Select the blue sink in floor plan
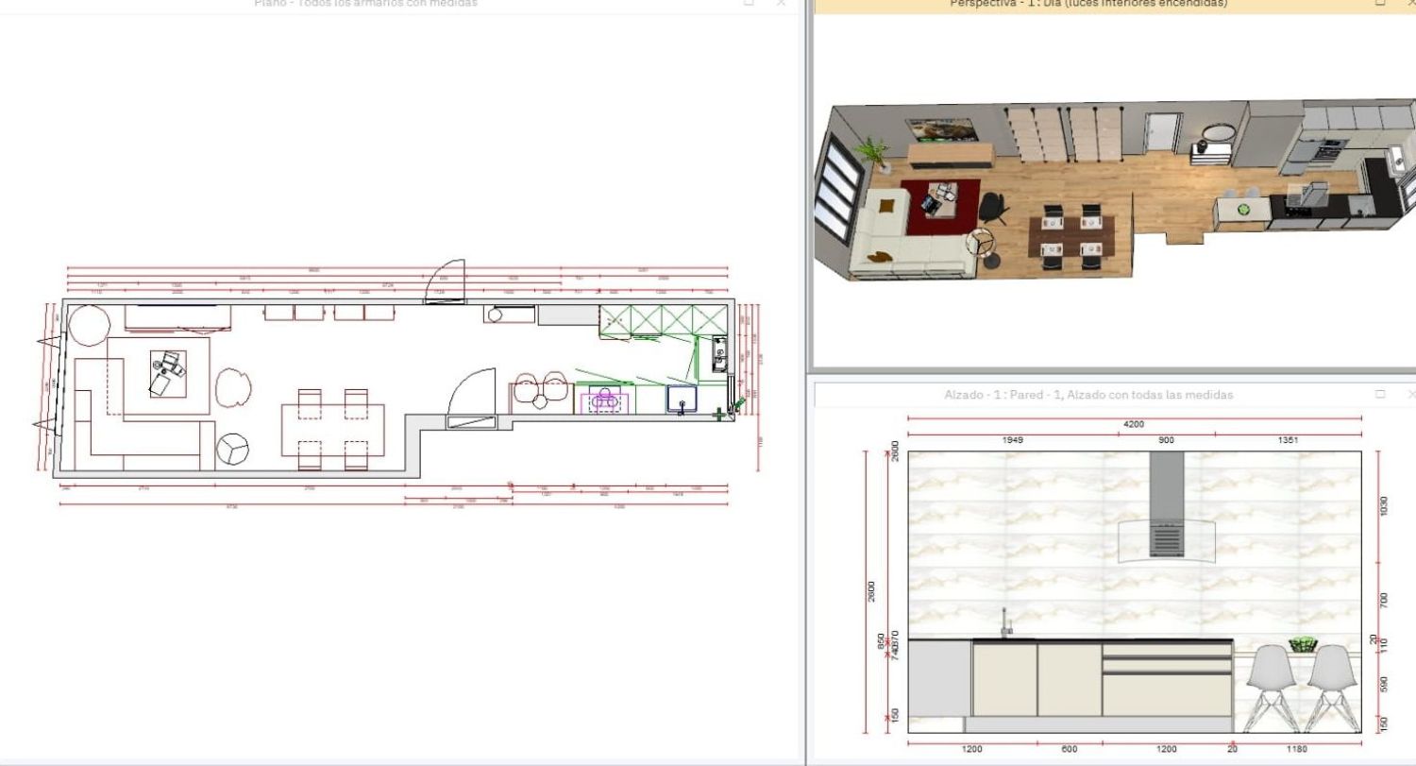The image size is (1416, 766). pyautogui.click(x=682, y=400)
